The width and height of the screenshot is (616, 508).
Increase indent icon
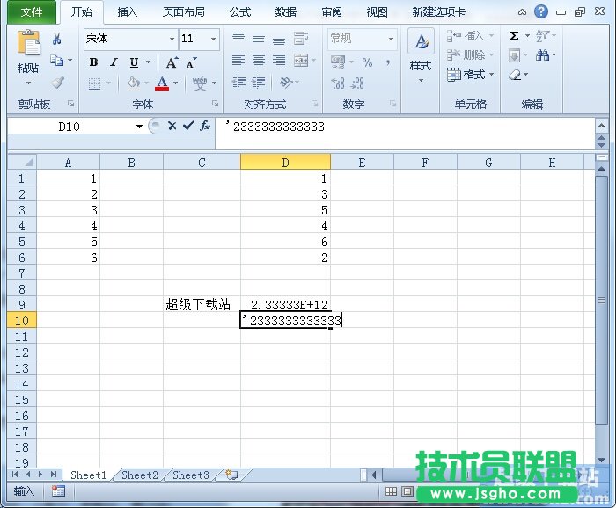[x=258, y=83]
